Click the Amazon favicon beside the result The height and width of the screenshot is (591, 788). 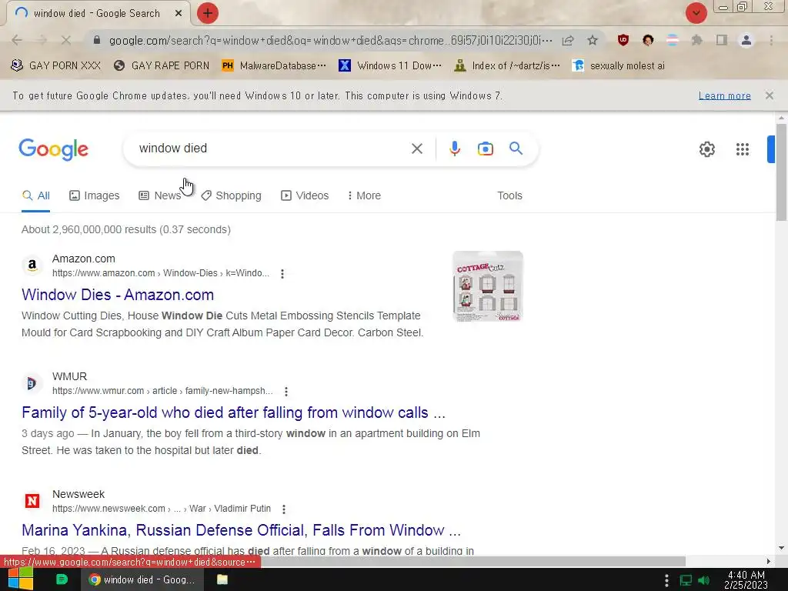(x=32, y=265)
